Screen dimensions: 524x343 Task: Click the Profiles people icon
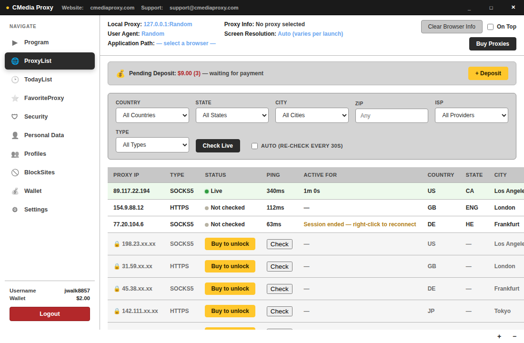click(x=15, y=154)
